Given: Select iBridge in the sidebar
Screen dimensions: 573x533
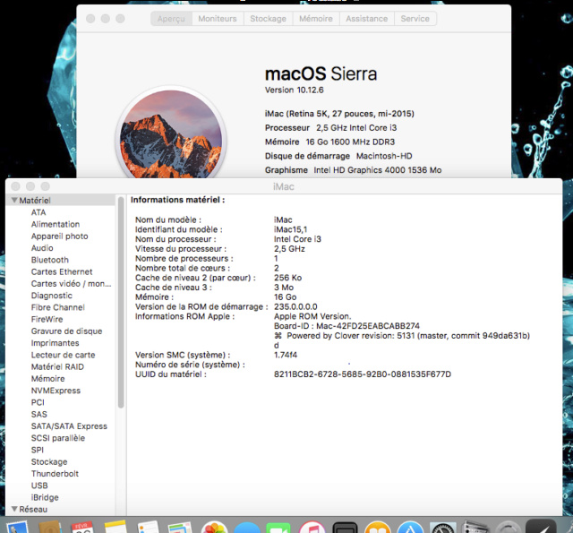Looking at the screenshot, I should pos(45,497).
